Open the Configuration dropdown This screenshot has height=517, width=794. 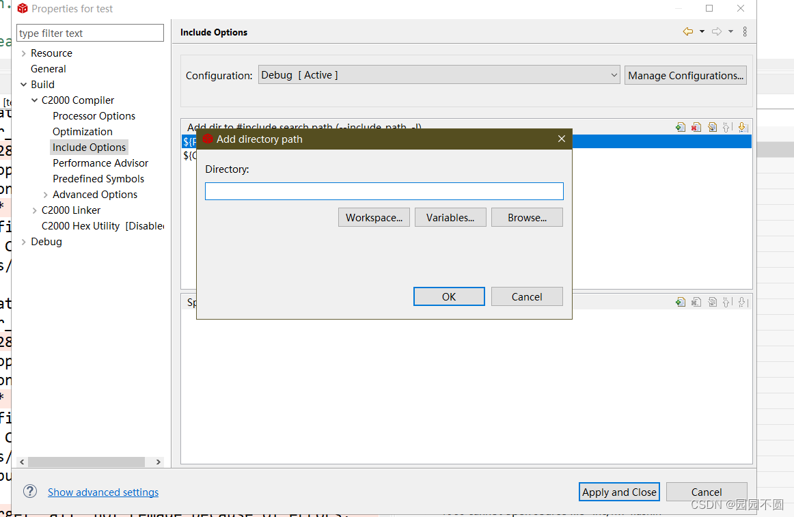click(x=613, y=75)
